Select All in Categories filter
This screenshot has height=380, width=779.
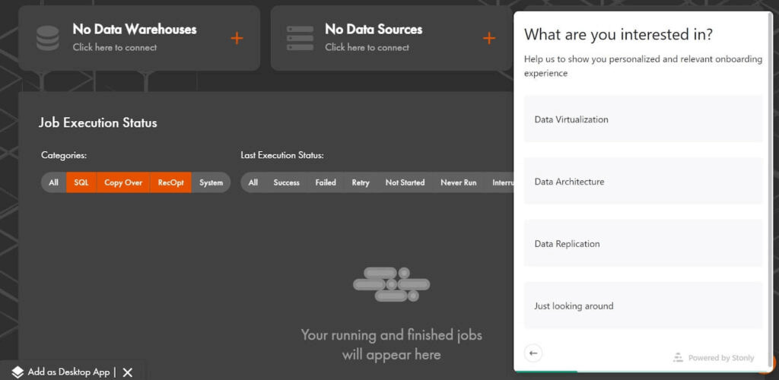coord(53,182)
